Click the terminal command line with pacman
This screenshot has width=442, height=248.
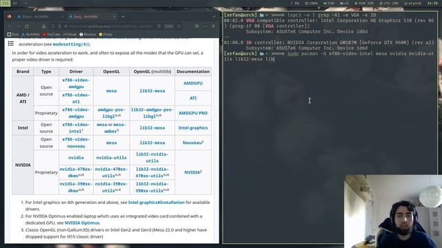coord(329,56)
